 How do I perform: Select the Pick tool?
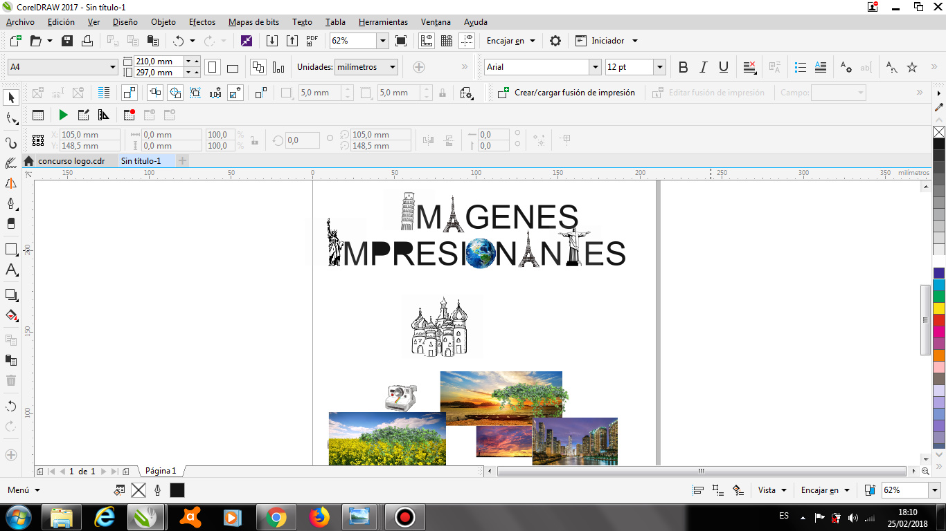point(11,97)
